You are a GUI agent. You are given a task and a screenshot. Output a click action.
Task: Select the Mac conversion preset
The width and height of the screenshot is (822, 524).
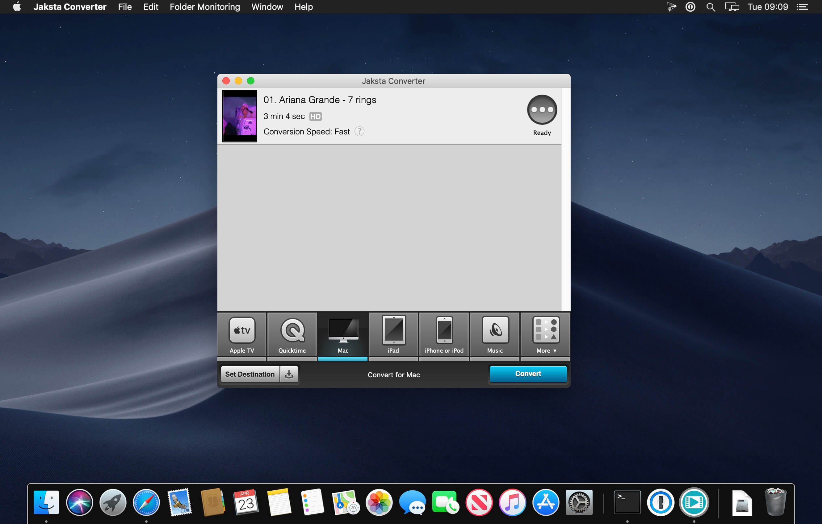(x=343, y=334)
